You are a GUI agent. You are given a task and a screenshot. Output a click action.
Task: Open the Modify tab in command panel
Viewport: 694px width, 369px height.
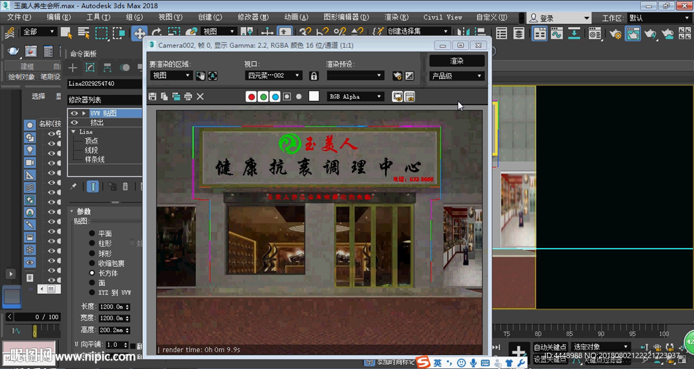pyautogui.click(x=89, y=68)
